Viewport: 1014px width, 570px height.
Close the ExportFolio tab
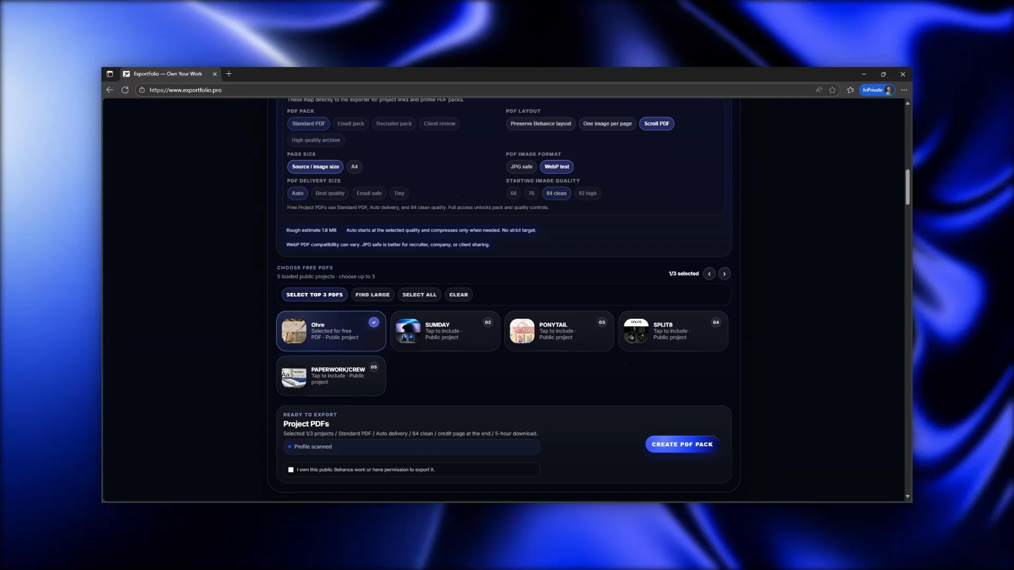[x=214, y=74]
